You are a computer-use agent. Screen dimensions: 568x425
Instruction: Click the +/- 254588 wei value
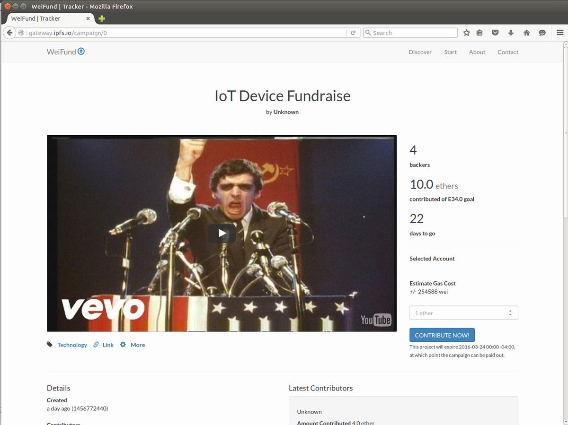click(x=429, y=292)
